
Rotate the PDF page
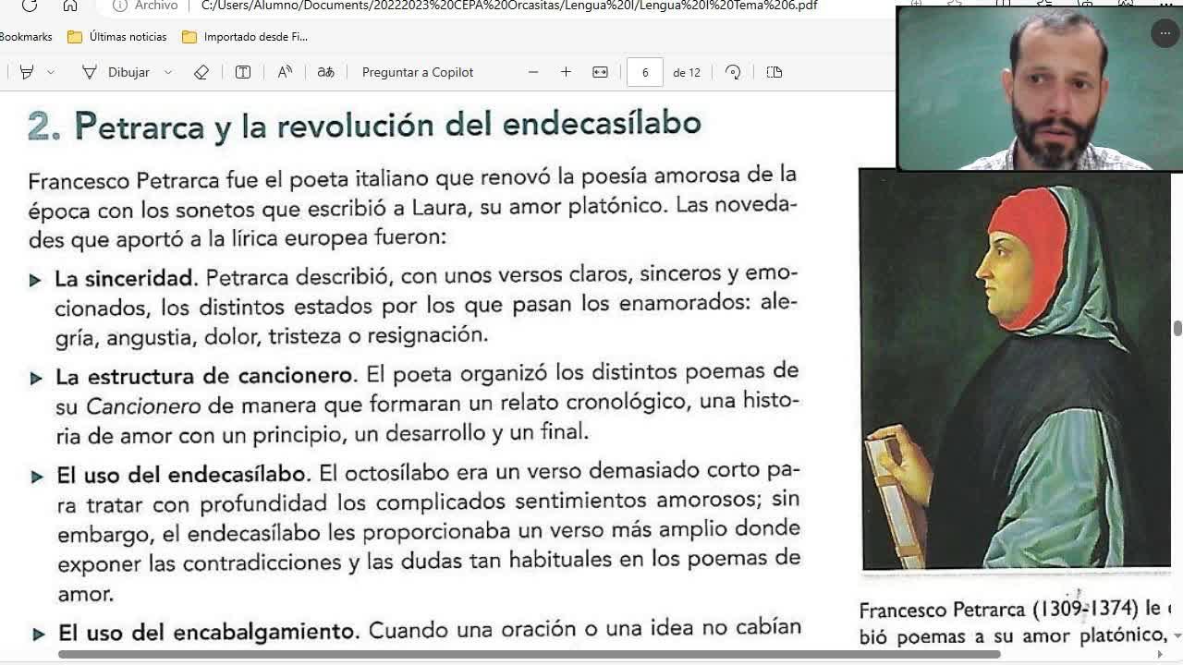(x=733, y=72)
